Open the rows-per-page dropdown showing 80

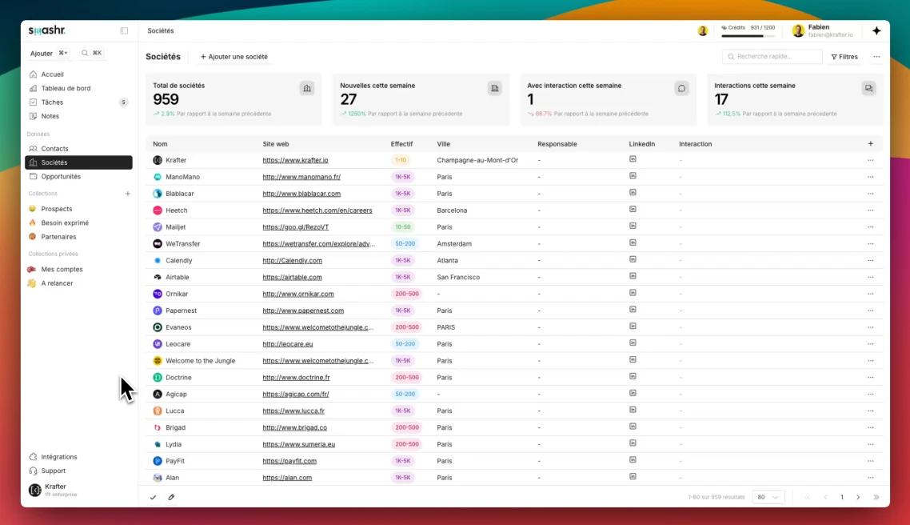click(768, 497)
